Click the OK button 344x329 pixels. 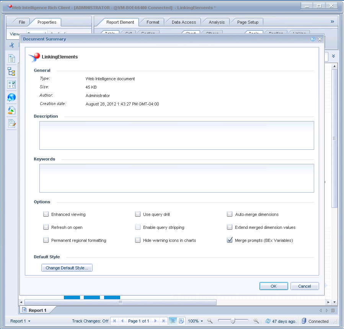(274, 286)
